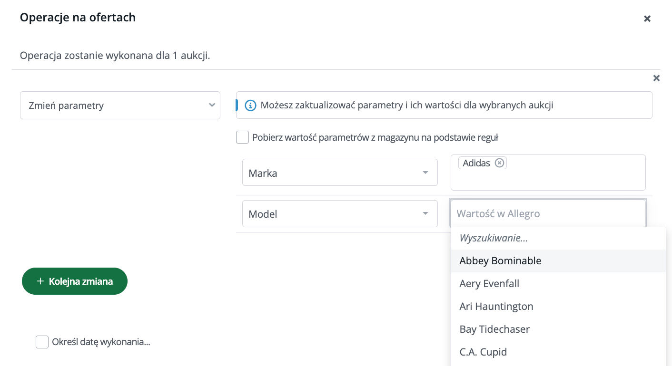Select Abbey Bominable from the list
The height and width of the screenshot is (366, 672).
[500, 261]
